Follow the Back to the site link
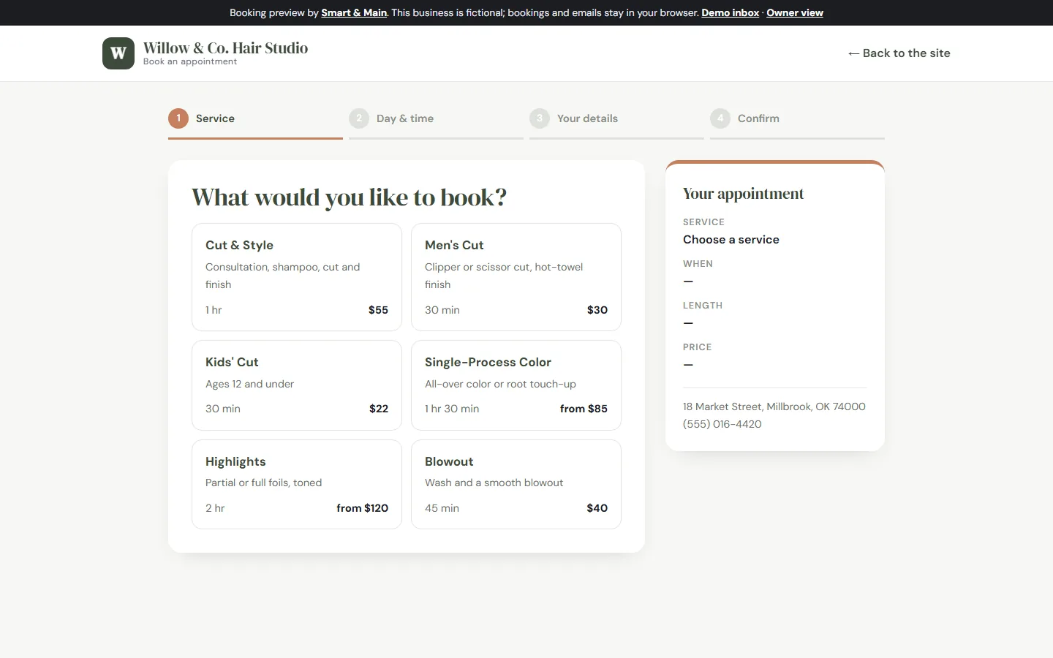 (x=899, y=53)
